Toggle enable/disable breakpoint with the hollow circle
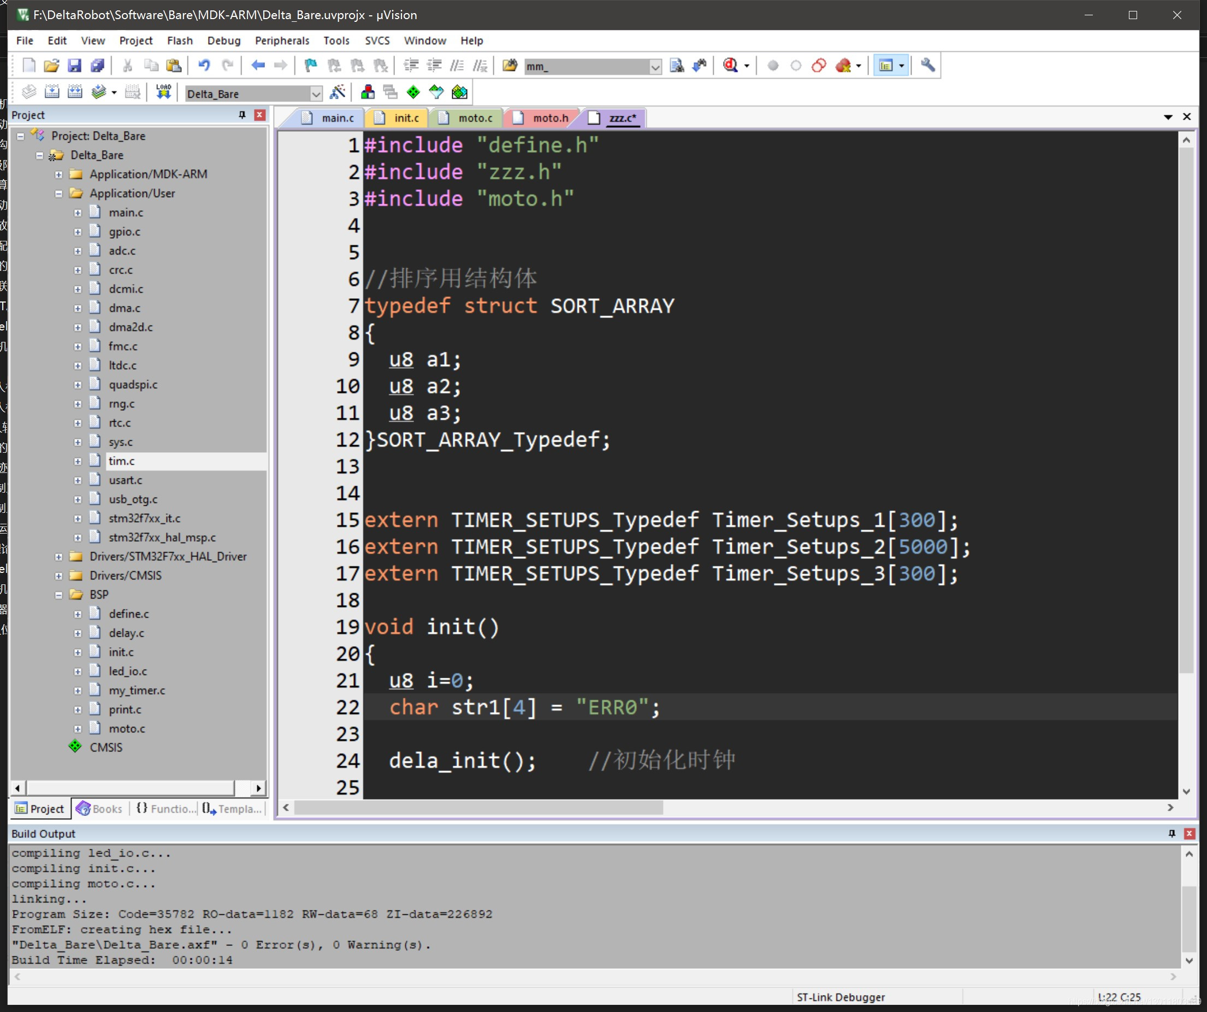1207x1012 pixels. (x=796, y=66)
